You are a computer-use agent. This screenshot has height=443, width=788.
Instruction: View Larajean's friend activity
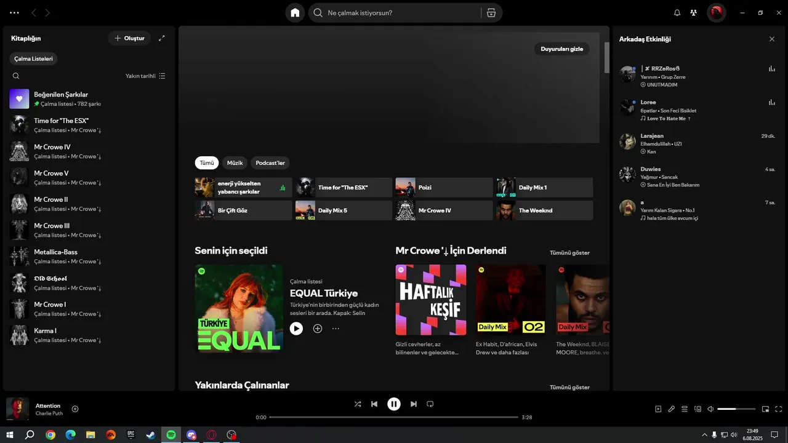click(698, 143)
